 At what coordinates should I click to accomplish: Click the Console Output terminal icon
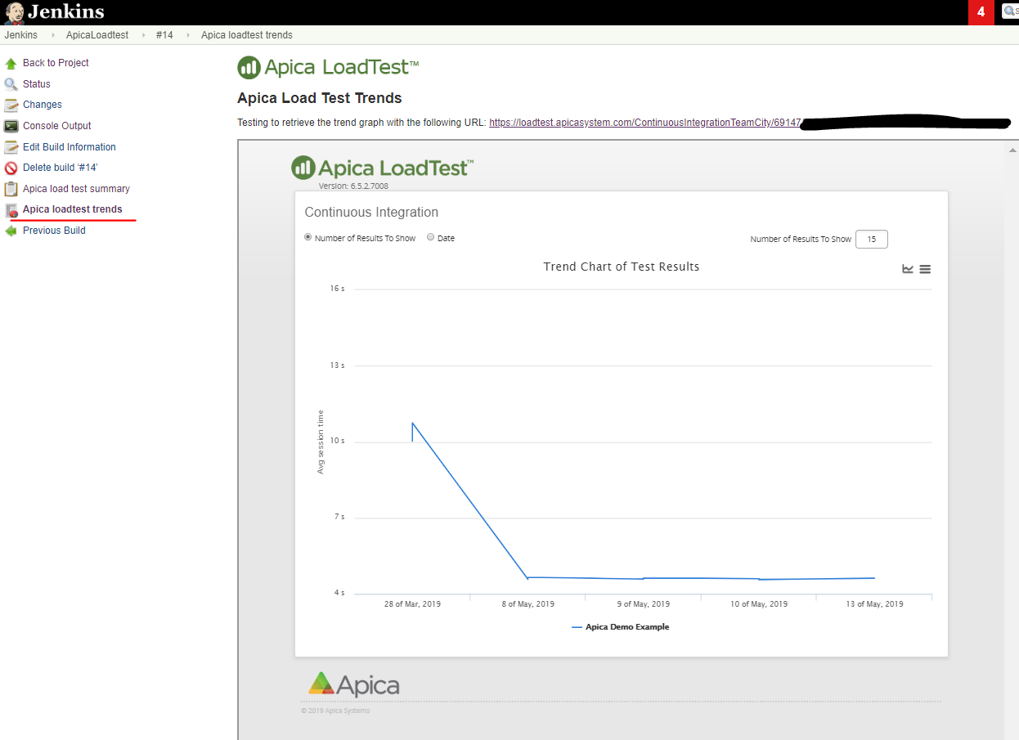[11, 126]
